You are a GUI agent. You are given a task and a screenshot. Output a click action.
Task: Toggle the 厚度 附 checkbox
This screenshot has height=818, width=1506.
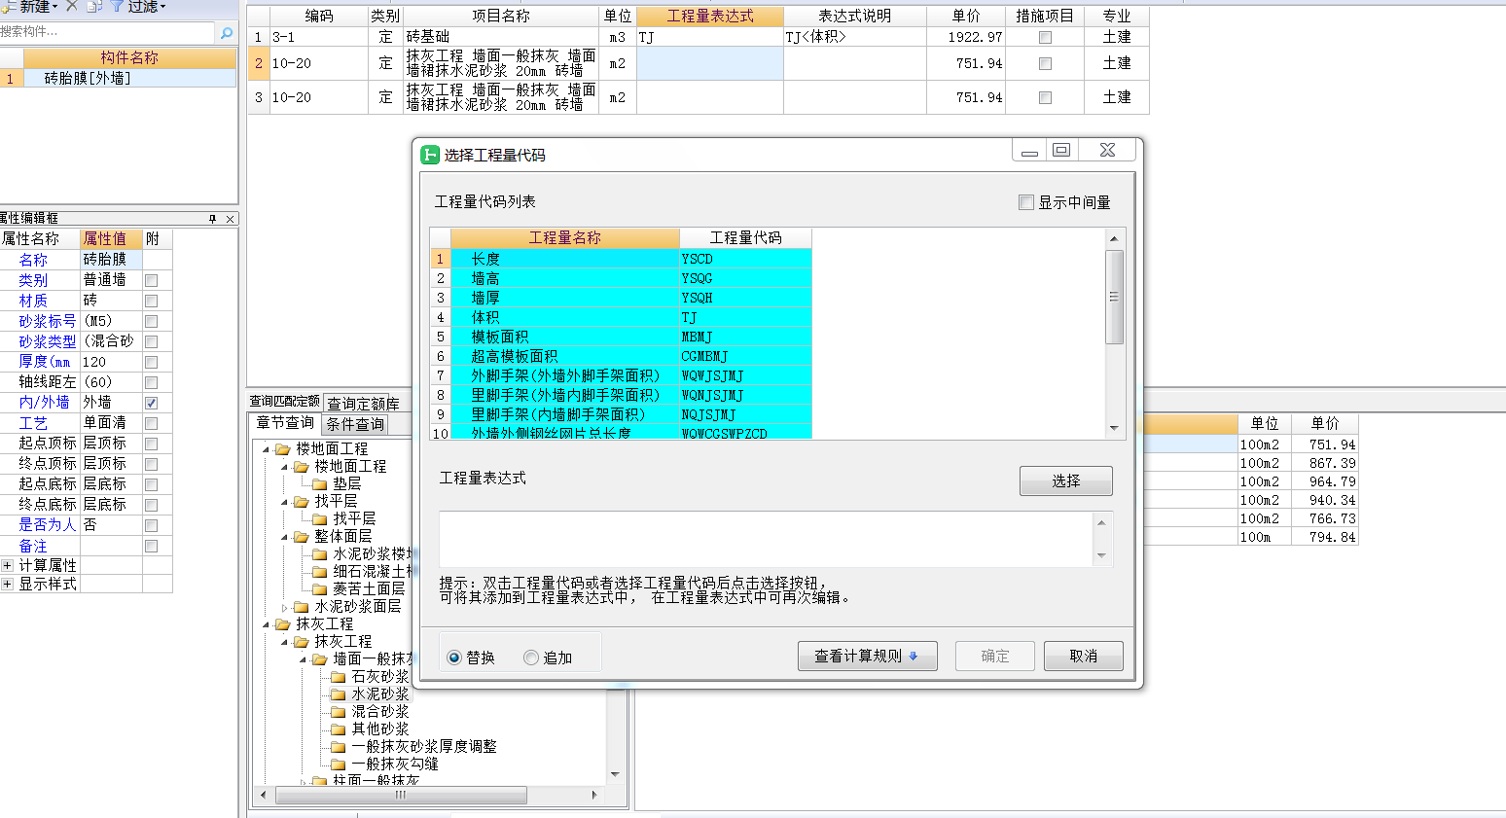(x=152, y=362)
